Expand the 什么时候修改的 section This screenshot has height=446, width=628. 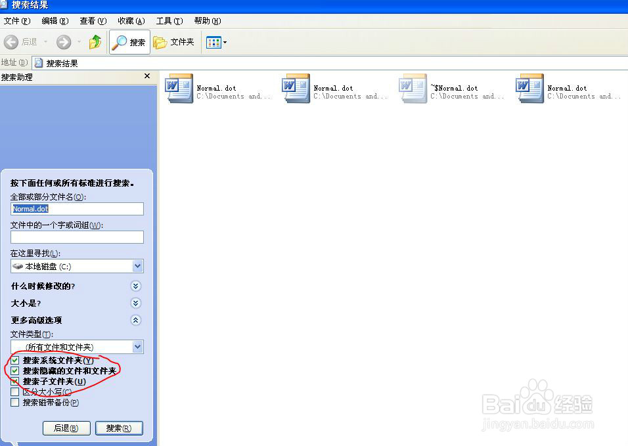(x=136, y=286)
